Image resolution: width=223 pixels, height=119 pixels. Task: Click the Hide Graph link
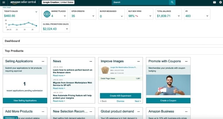[x=7, y=7]
